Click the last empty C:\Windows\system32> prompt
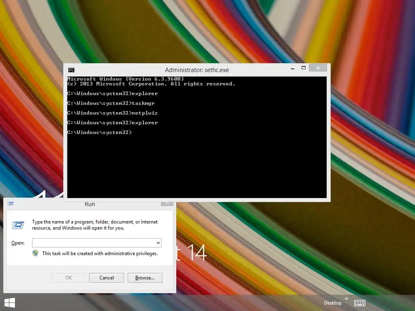Image resolution: width=415 pixels, height=311 pixels. [x=100, y=132]
